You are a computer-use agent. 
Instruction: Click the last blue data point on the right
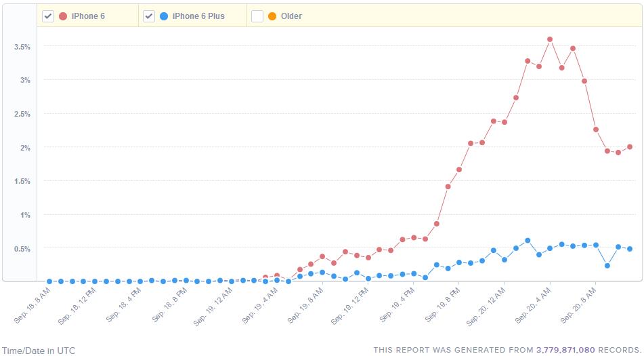pos(630,249)
